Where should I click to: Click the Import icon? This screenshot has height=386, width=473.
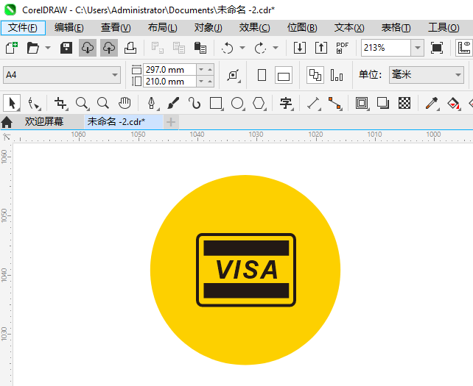tap(300, 48)
